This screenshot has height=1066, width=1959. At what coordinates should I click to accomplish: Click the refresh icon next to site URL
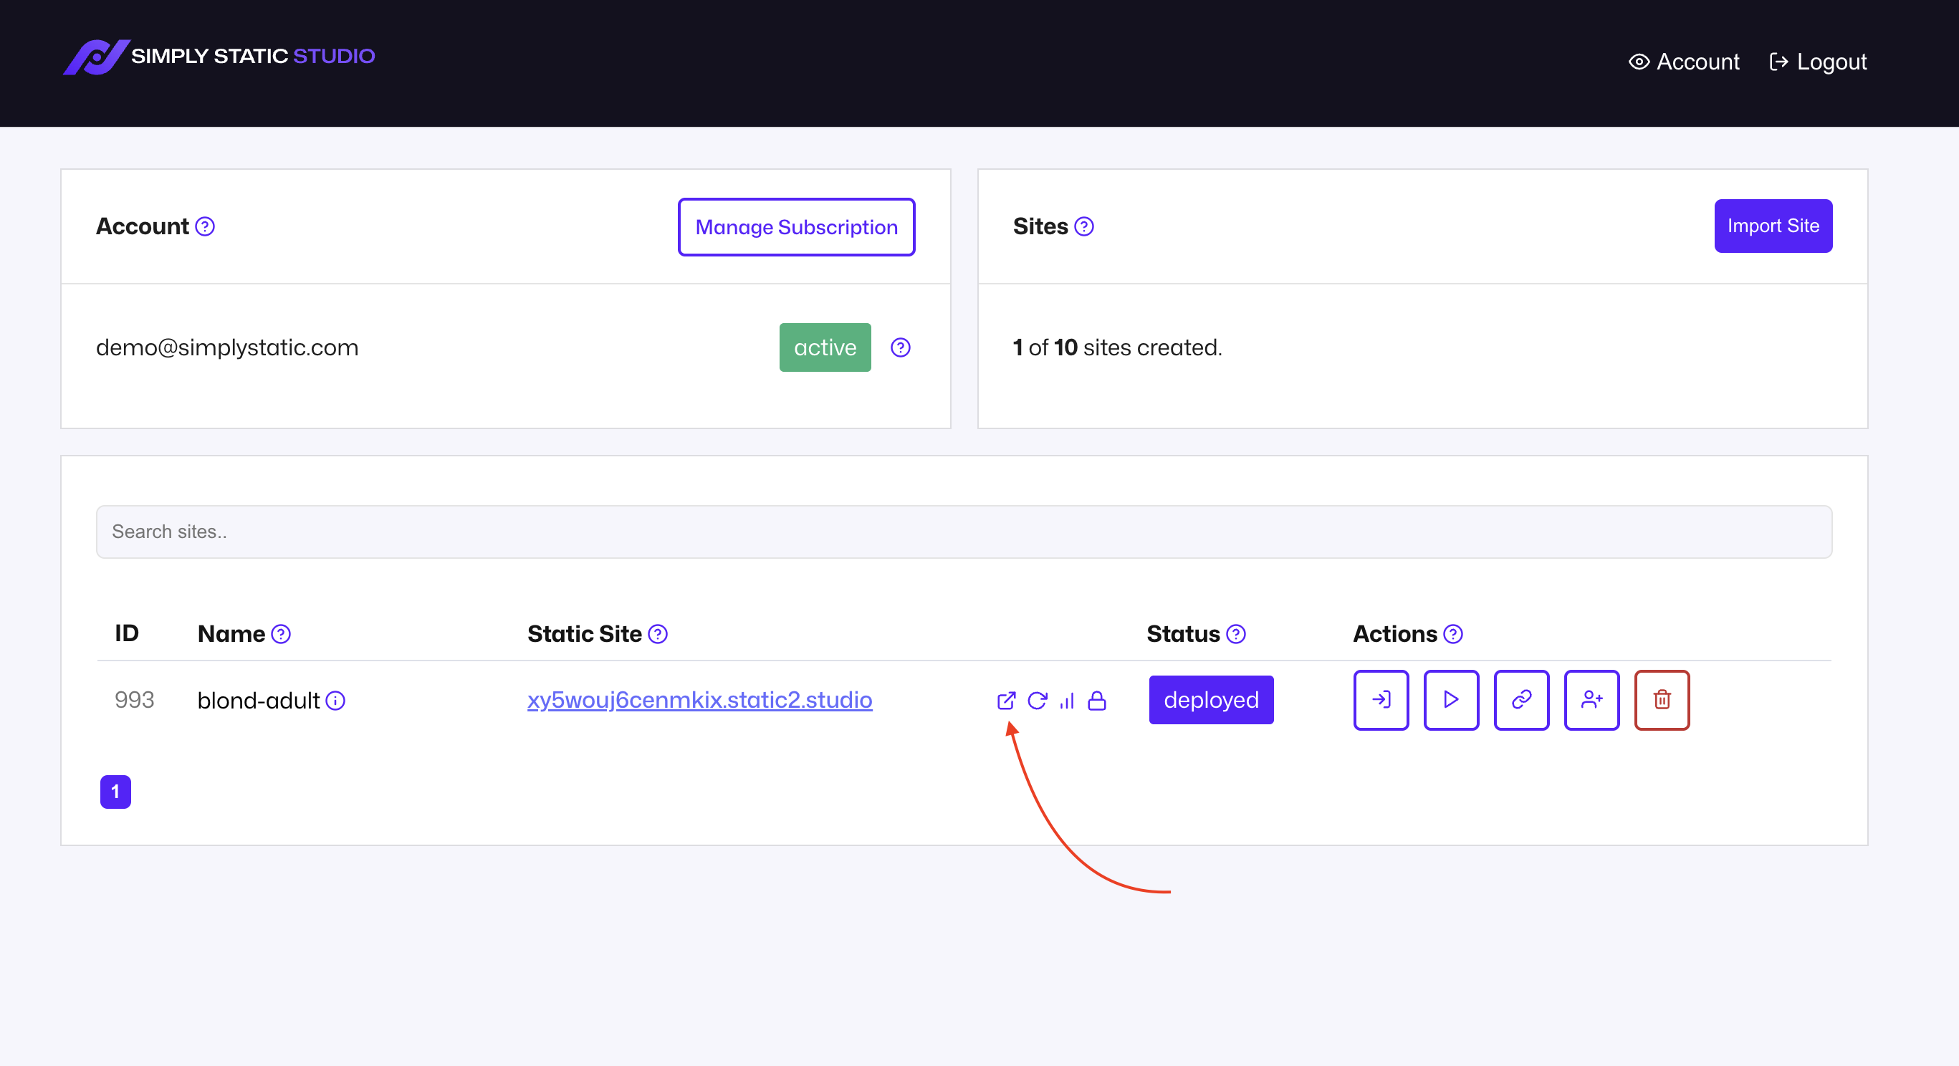tap(1038, 700)
